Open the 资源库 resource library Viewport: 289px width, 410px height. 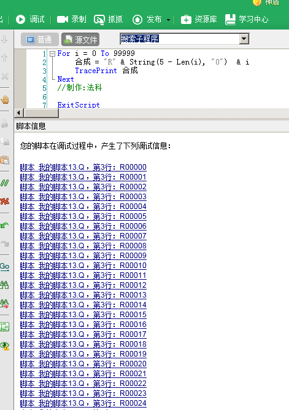199,19
